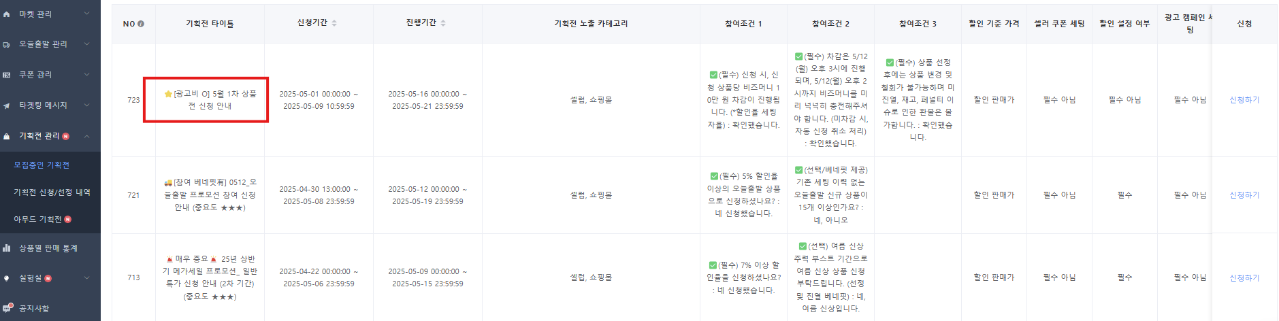Click the 타겟팅 메시지 megaphone icon
1279x321 pixels.
tap(7, 105)
